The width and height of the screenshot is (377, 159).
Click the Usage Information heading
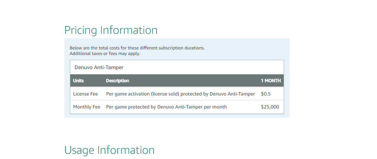click(109, 150)
